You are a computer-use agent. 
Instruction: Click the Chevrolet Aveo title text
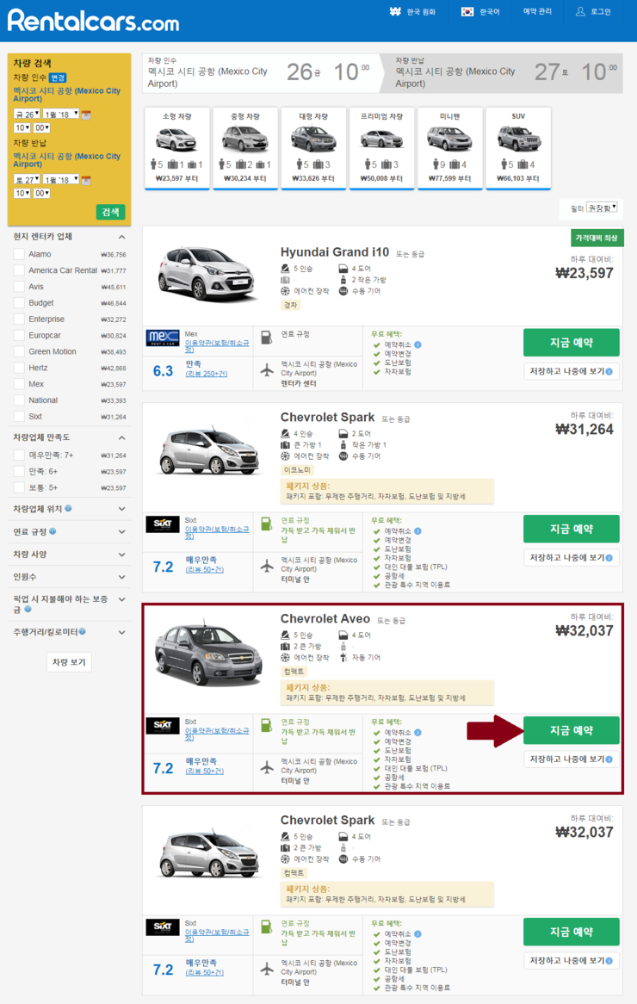pyautogui.click(x=325, y=618)
